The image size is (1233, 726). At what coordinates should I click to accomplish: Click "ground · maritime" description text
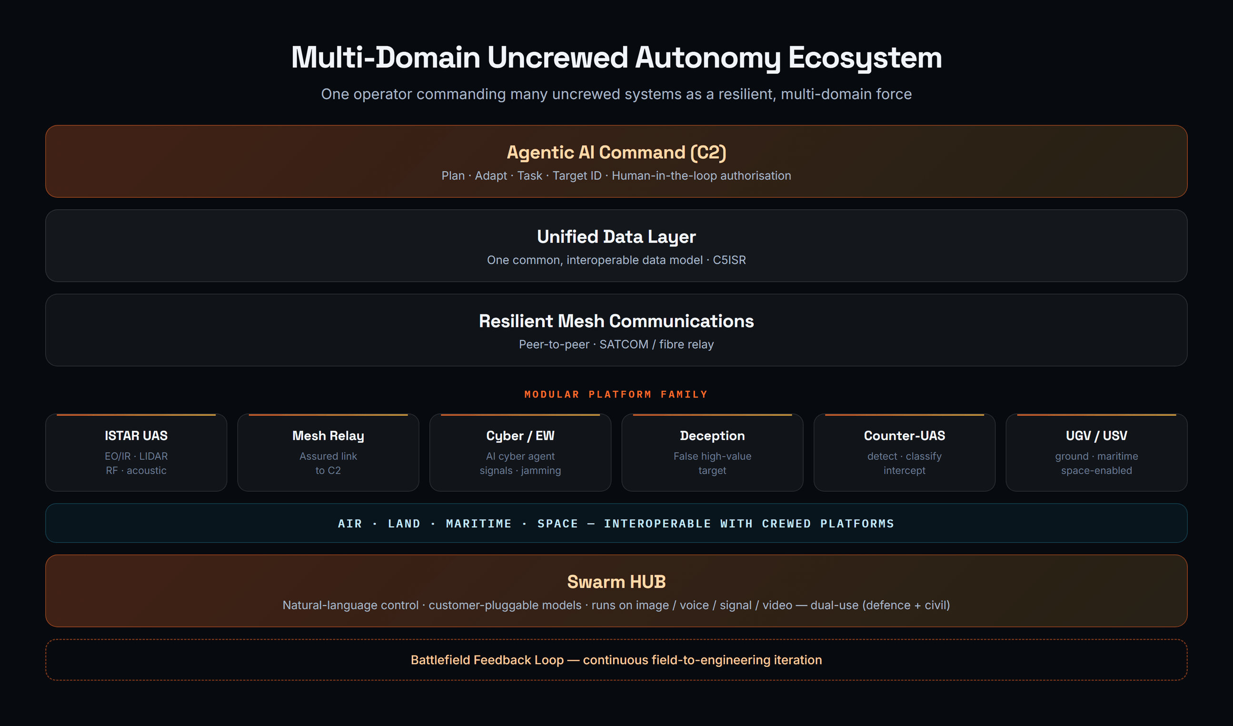[1096, 456]
